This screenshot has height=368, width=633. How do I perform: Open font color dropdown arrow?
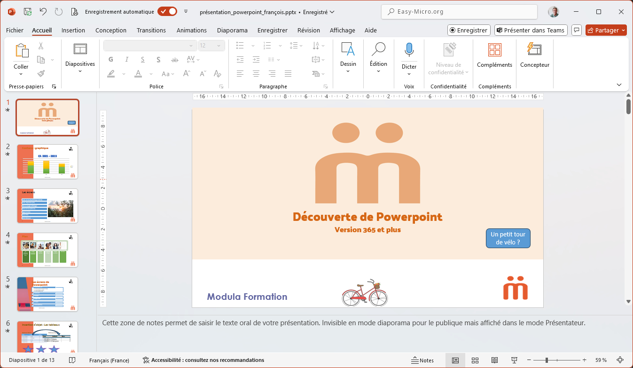point(151,74)
